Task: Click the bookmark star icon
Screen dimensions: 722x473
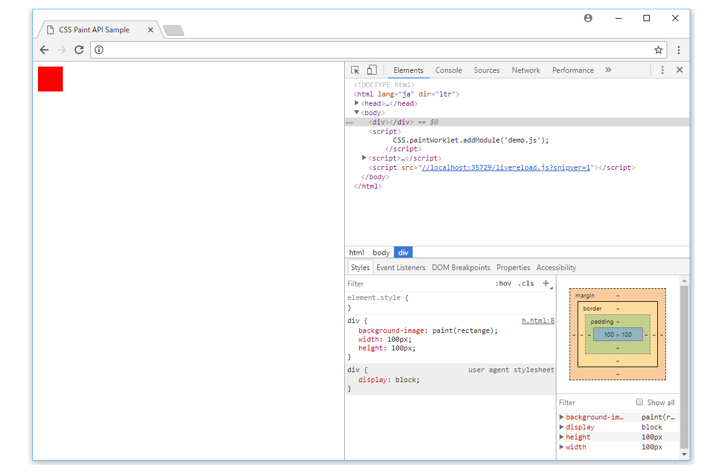Action: click(x=658, y=49)
